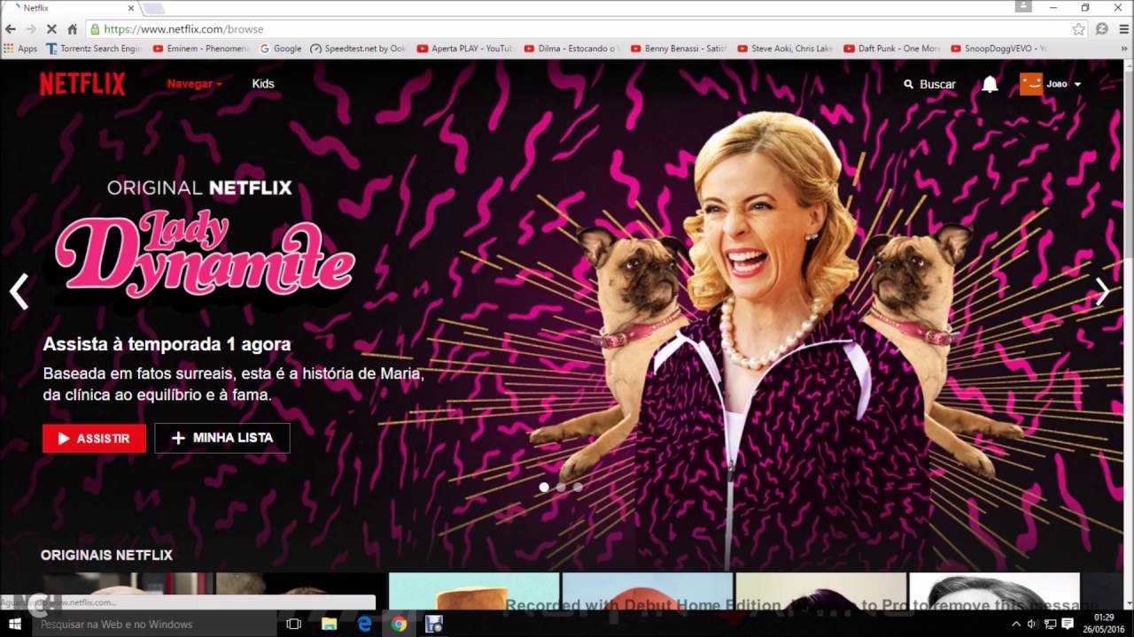Open the Joao profile menu
Screen dimensions: 1134x637
(x=1051, y=84)
